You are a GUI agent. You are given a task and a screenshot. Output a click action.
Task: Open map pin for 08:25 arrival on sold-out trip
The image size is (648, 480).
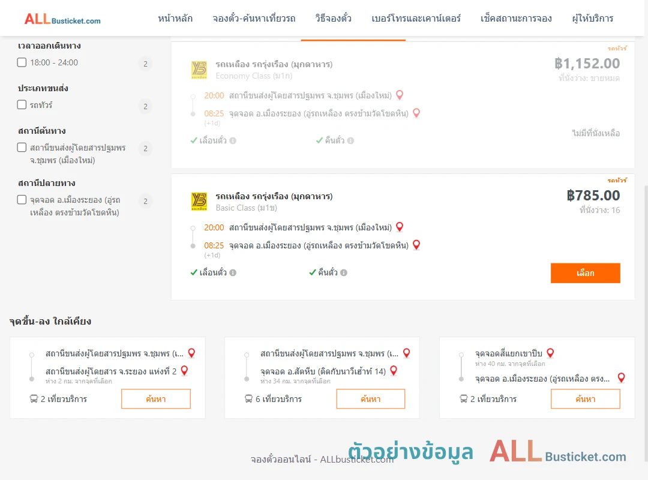pyautogui.click(x=416, y=113)
